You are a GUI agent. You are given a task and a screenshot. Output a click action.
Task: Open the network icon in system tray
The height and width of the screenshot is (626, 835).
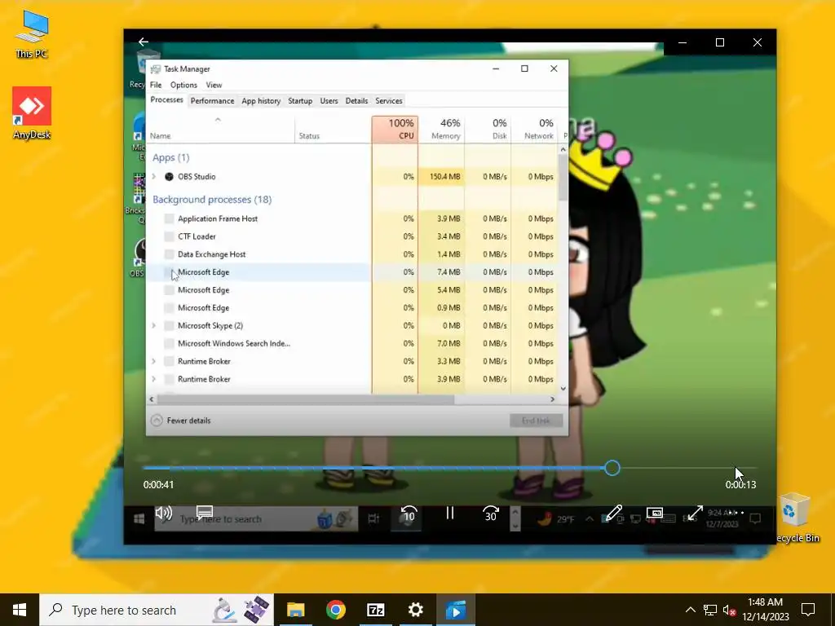click(710, 610)
